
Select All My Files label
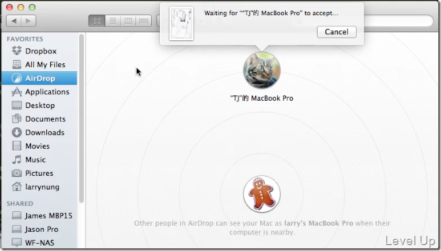tap(46, 65)
